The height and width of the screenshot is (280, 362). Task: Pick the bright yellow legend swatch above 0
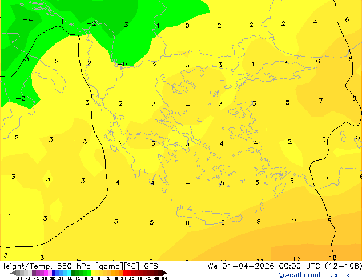click(x=93, y=273)
